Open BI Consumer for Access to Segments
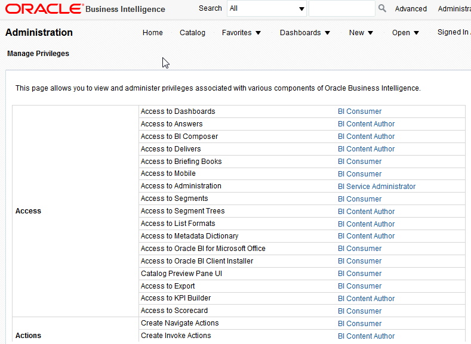The image size is (471, 344). (359, 199)
